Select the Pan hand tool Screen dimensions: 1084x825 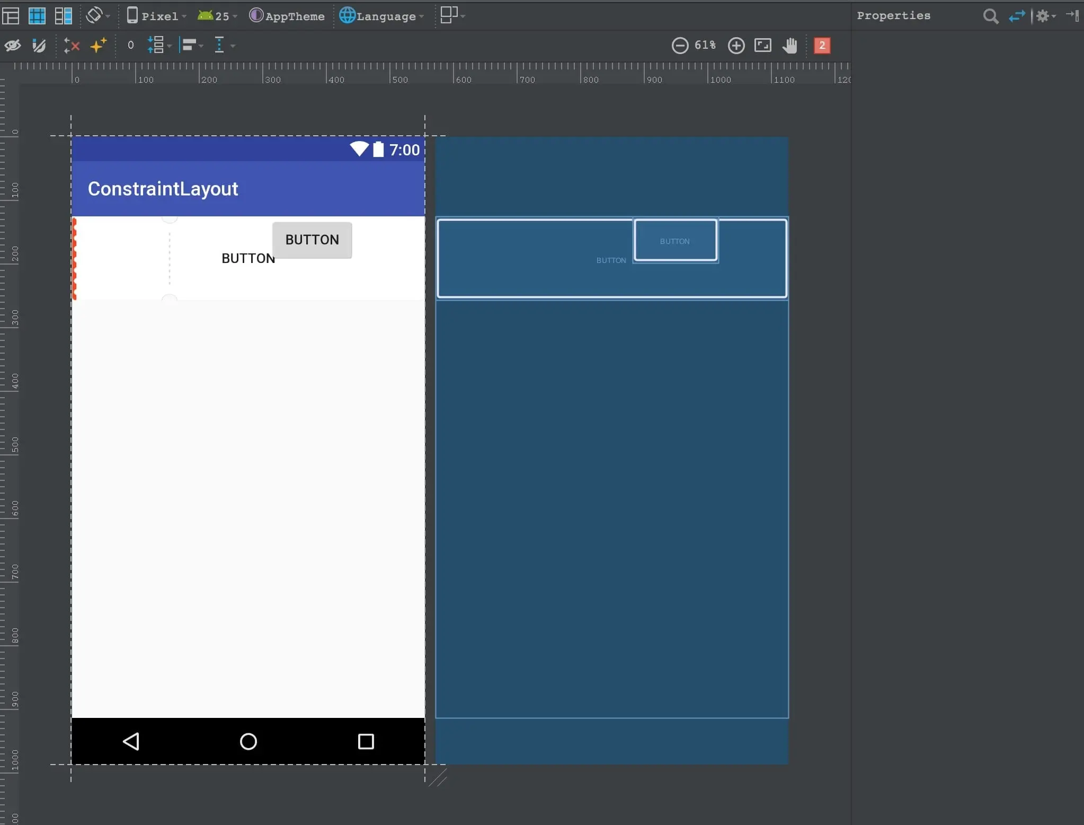[x=789, y=46]
